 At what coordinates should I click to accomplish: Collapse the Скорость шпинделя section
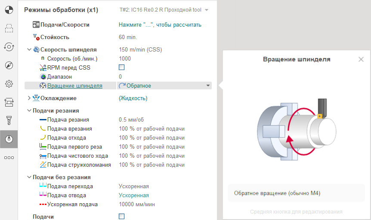tap(29, 50)
